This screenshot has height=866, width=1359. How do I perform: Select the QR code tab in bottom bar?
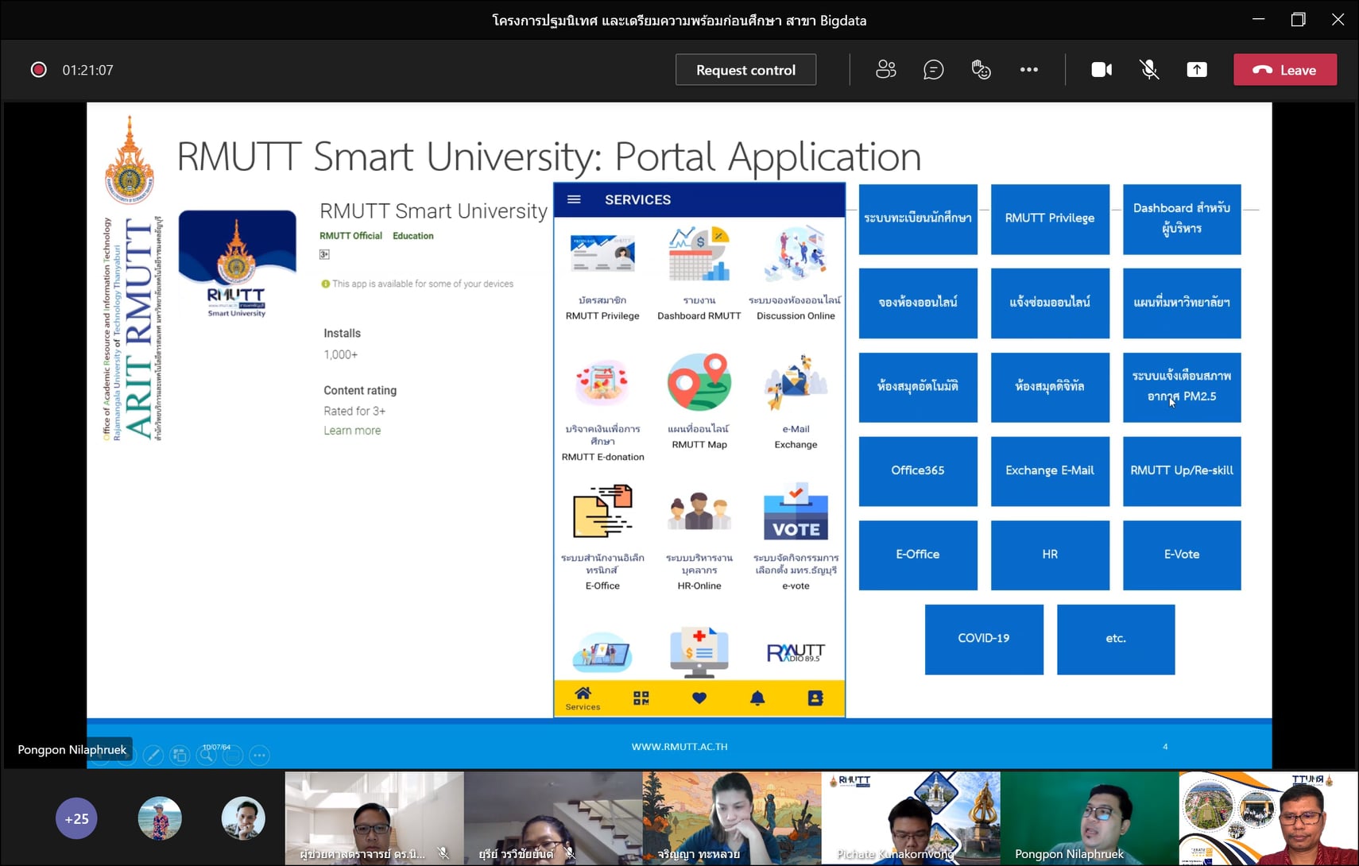[641, 698]
